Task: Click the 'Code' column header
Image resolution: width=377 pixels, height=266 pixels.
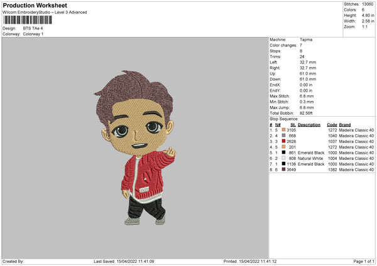Action: click(x=332, y=125)
